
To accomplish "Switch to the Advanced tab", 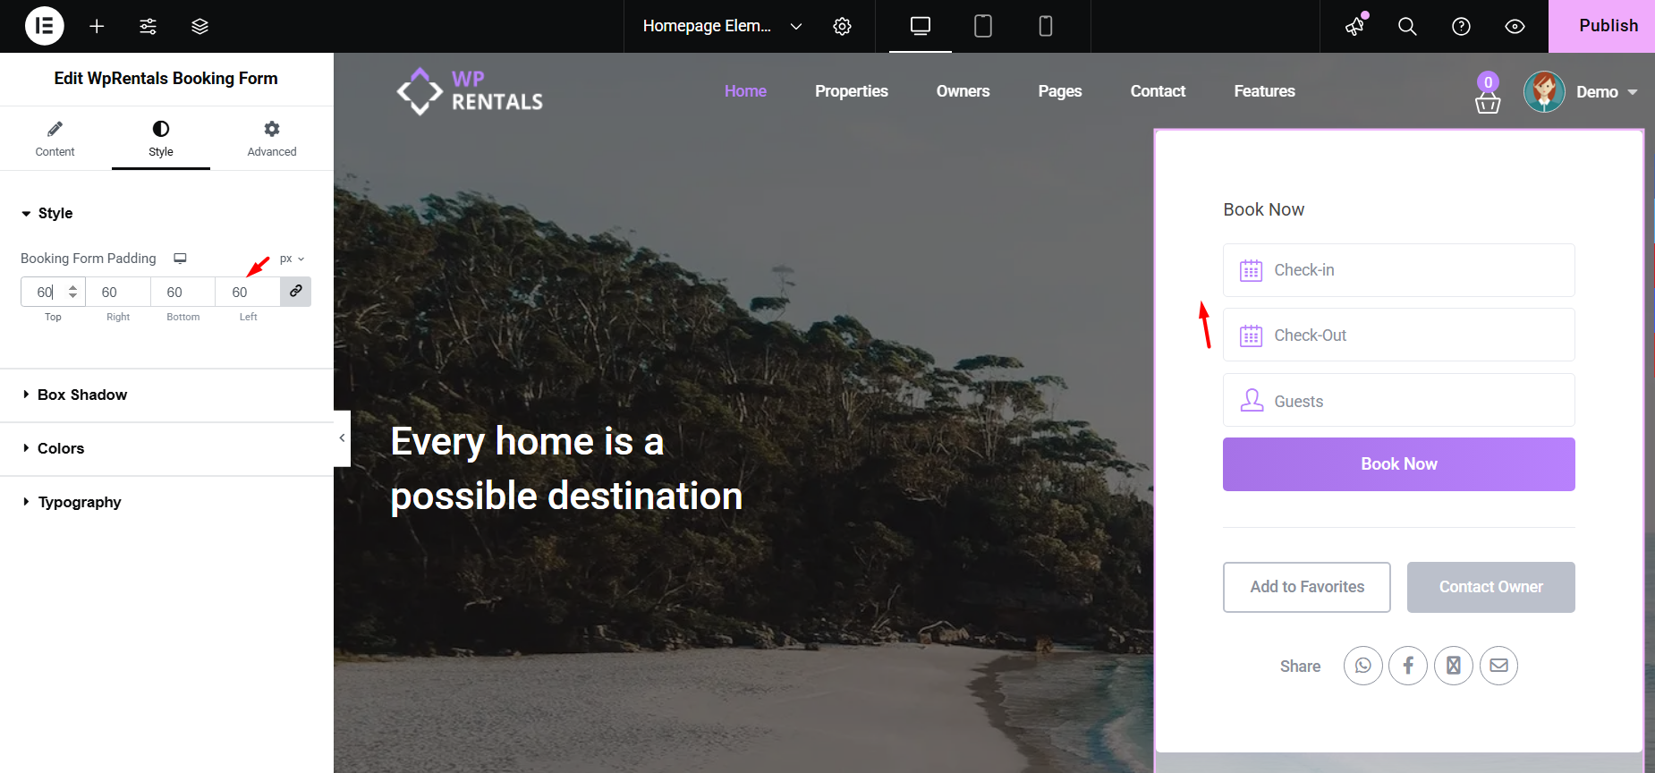I will (272, 139).
